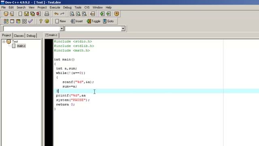Open Find with first magnifier icon
259x146 pixels.
pos(72,14)
